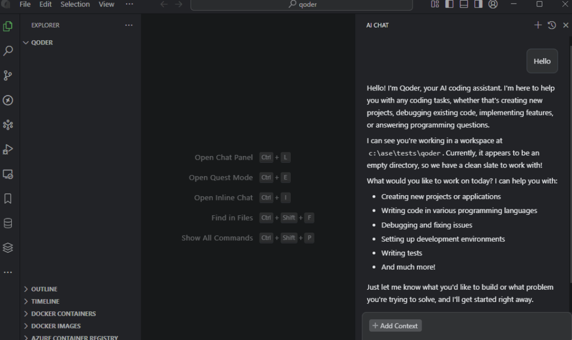Viewport: 572px width, 340px height.
Task: Close the AI Chat panel
Action: [x=566, y=25]
